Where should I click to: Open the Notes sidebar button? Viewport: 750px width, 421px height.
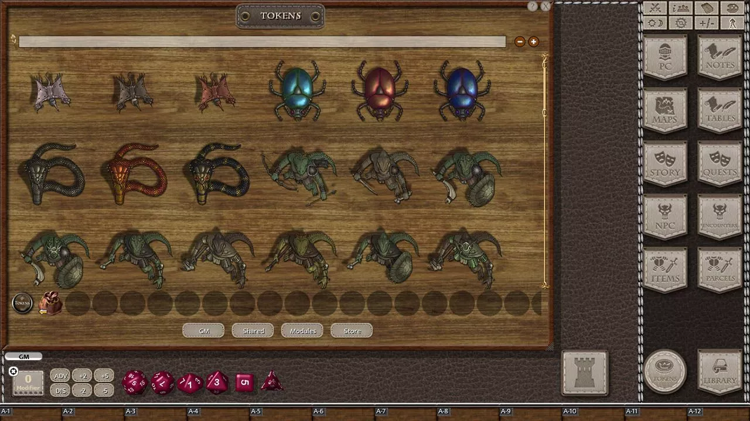tap(720, 57)
